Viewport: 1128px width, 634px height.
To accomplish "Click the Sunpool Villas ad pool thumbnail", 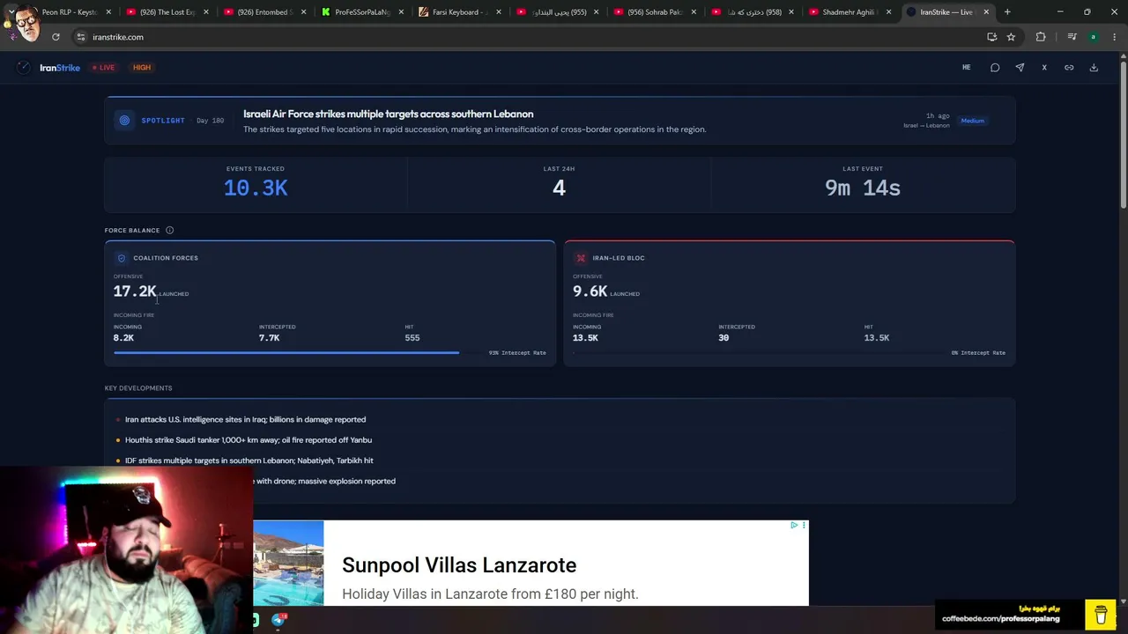I will (x=288, y=563).
